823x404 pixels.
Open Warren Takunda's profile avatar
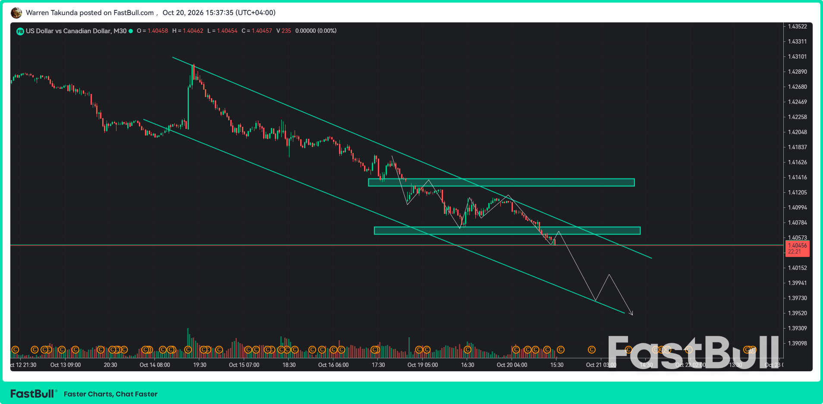(x=16, y=13)
